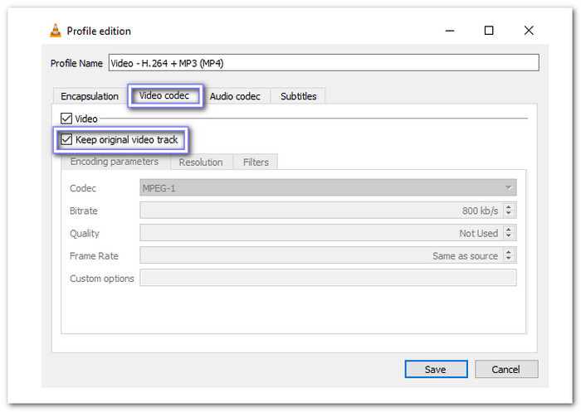
Task: Click the Profile Name label
Action: 76,63
